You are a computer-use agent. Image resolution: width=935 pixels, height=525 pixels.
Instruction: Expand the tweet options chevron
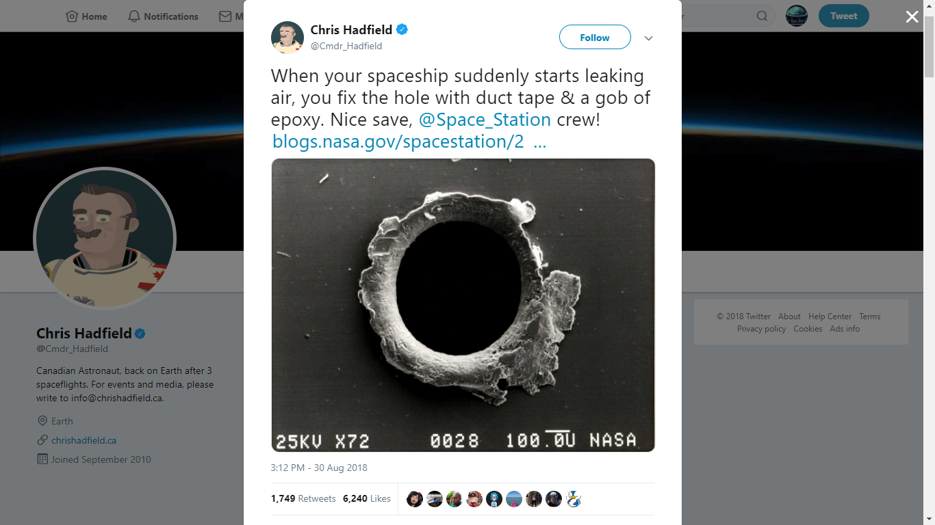648,38
